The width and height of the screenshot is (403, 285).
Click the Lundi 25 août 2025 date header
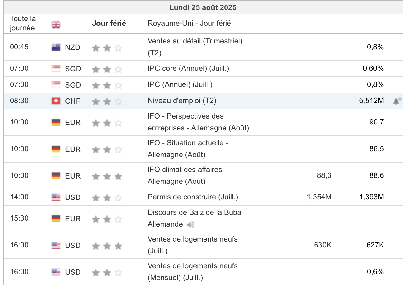[x=203, y=7]
